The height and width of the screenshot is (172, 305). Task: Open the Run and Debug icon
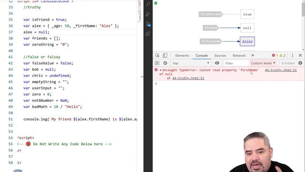tap(148, 14)
